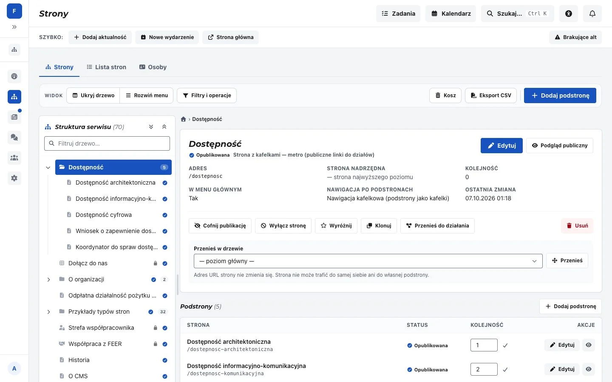Toggle Ukryj drzewo view

[93, 95]
